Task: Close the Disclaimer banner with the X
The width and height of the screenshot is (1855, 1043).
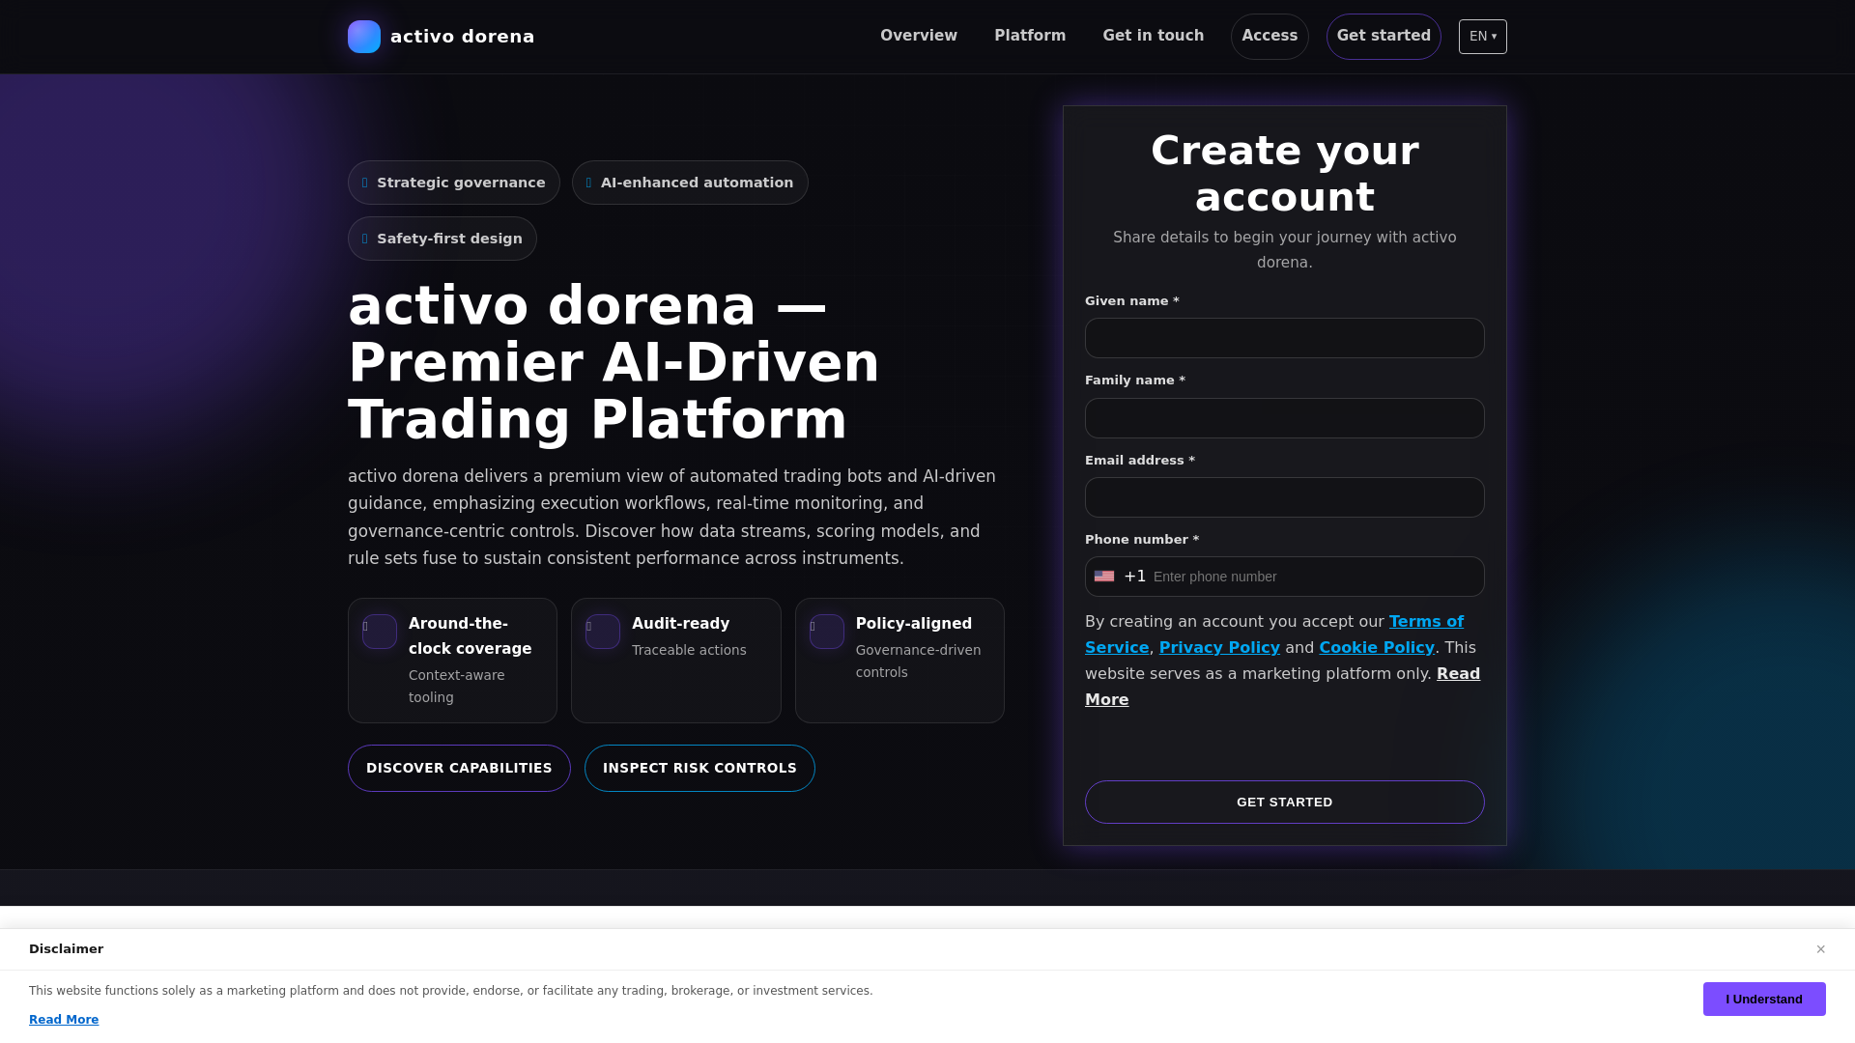Action: point(1820,949)
